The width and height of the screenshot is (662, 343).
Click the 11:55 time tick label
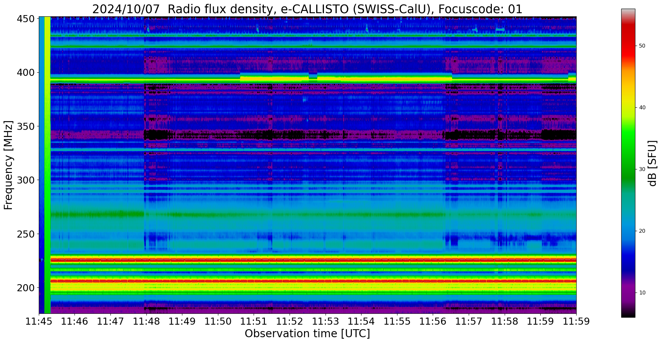coord(397,321)
